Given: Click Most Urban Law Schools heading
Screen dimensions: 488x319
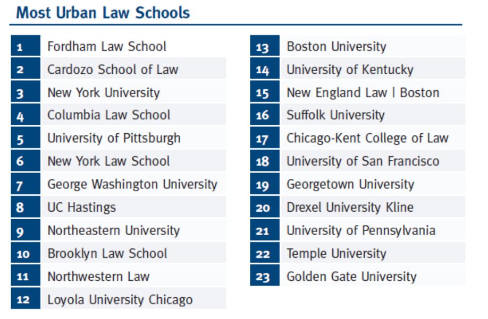Looking at the screenshot, I should (103, 13).
